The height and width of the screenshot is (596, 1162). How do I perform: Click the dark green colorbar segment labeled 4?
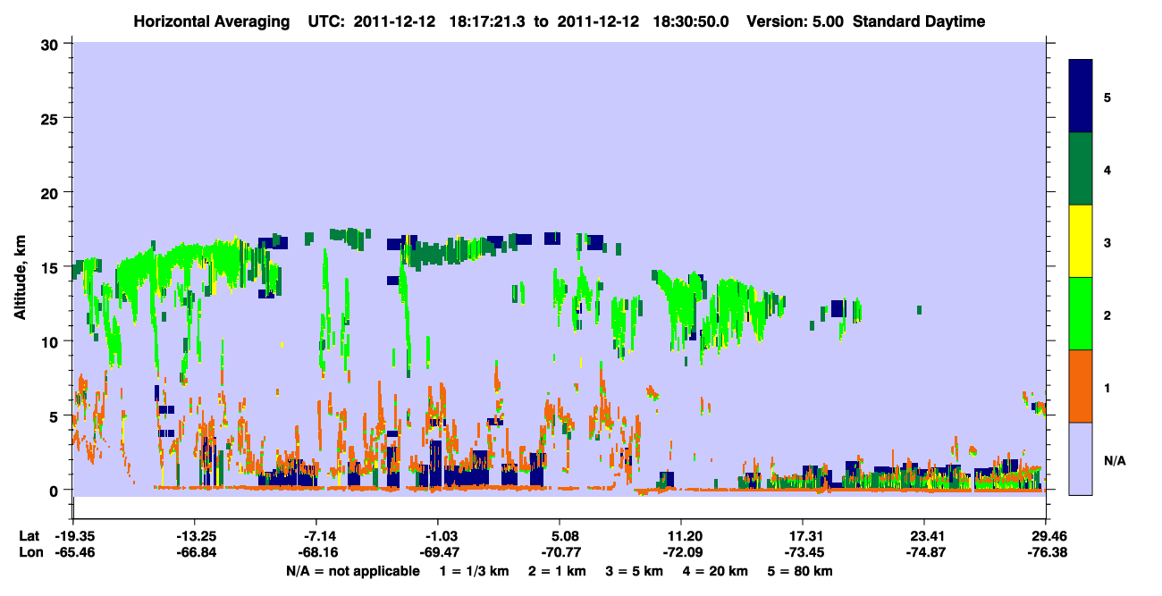coord(1081,169)
